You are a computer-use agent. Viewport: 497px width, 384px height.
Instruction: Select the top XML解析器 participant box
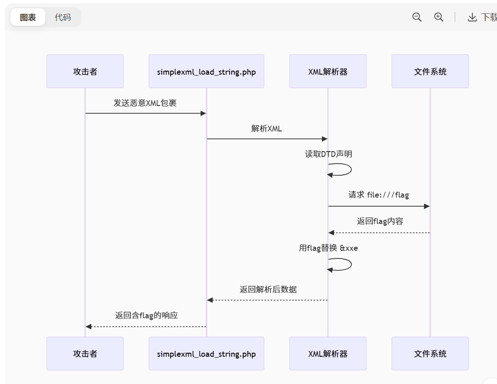pyautogui.click(x=328, y=72)
